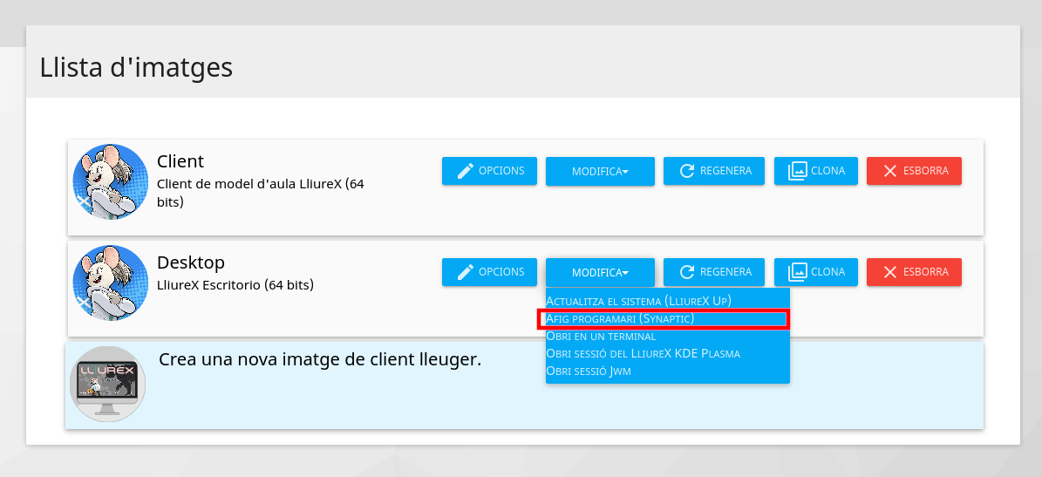Click the clone icon in Desktop's Clona button
Image resolution: width=1042 pixels, height=477 pixels.
coord(797,272)
